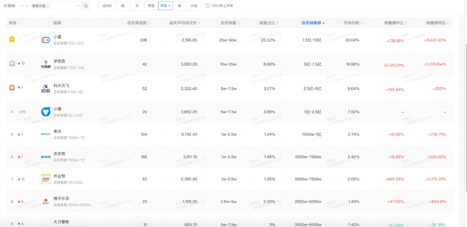This screenshot has width=467, height=227.
Task: Sort by 市场份额 column arrow
Action: (x=361, y=23)
